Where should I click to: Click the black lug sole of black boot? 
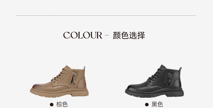[x=154, y=93]
